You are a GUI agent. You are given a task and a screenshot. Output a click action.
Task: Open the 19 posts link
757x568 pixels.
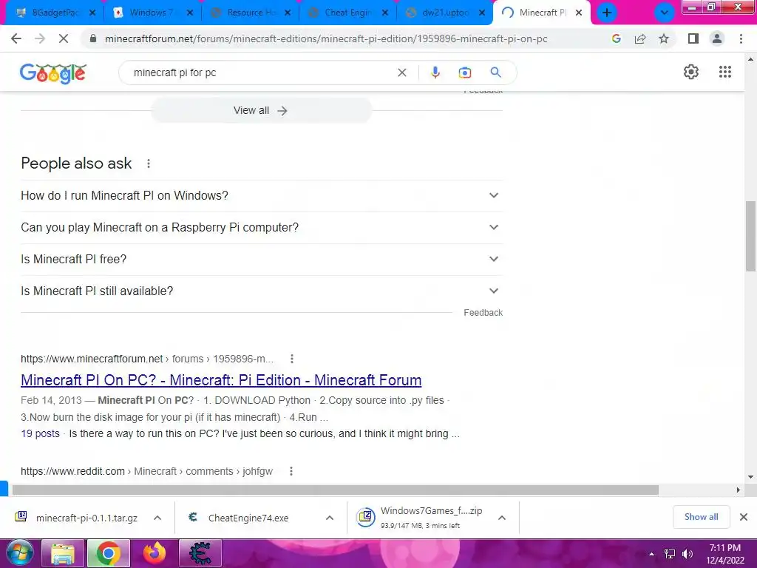(x=40, y=433)
